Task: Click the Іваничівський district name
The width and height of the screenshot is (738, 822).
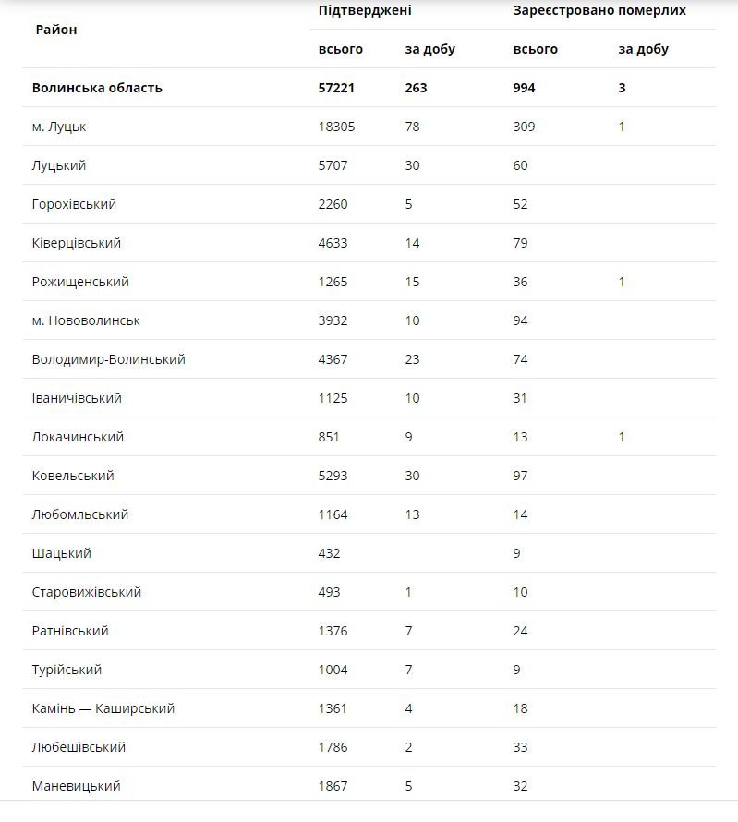Action: (x=77, y=398)
